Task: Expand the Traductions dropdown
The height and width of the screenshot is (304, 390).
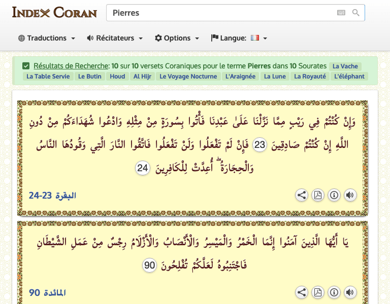Action: 47,38
